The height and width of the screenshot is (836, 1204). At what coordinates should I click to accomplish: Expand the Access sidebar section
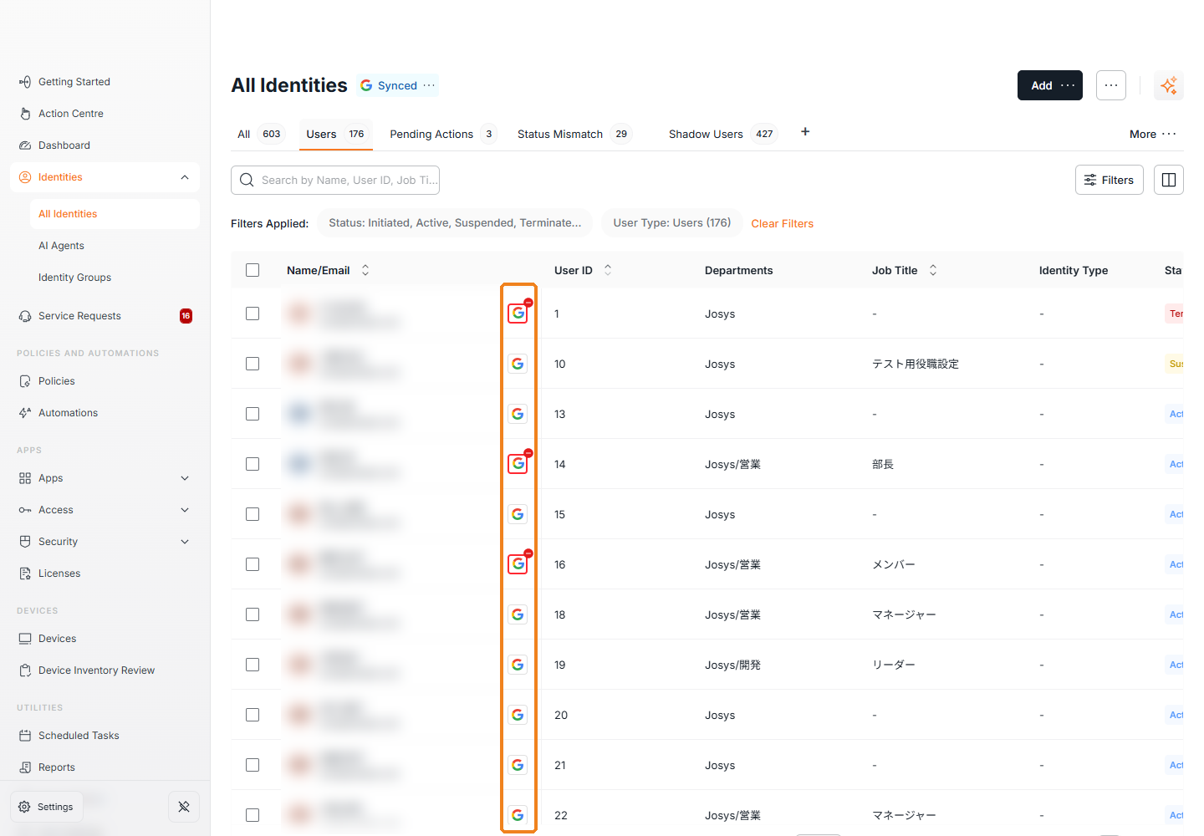point(185,510)
